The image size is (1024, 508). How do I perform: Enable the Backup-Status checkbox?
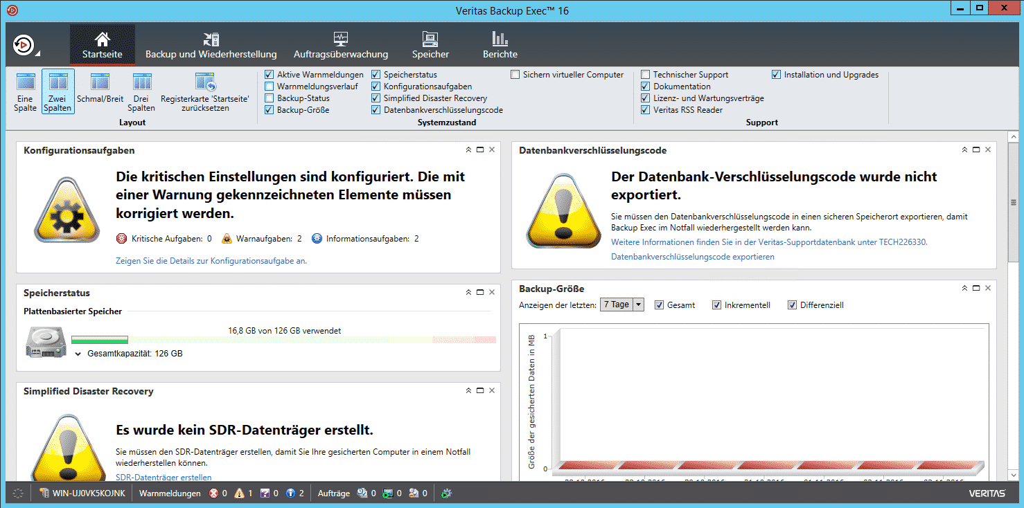[x=270, y=98]
